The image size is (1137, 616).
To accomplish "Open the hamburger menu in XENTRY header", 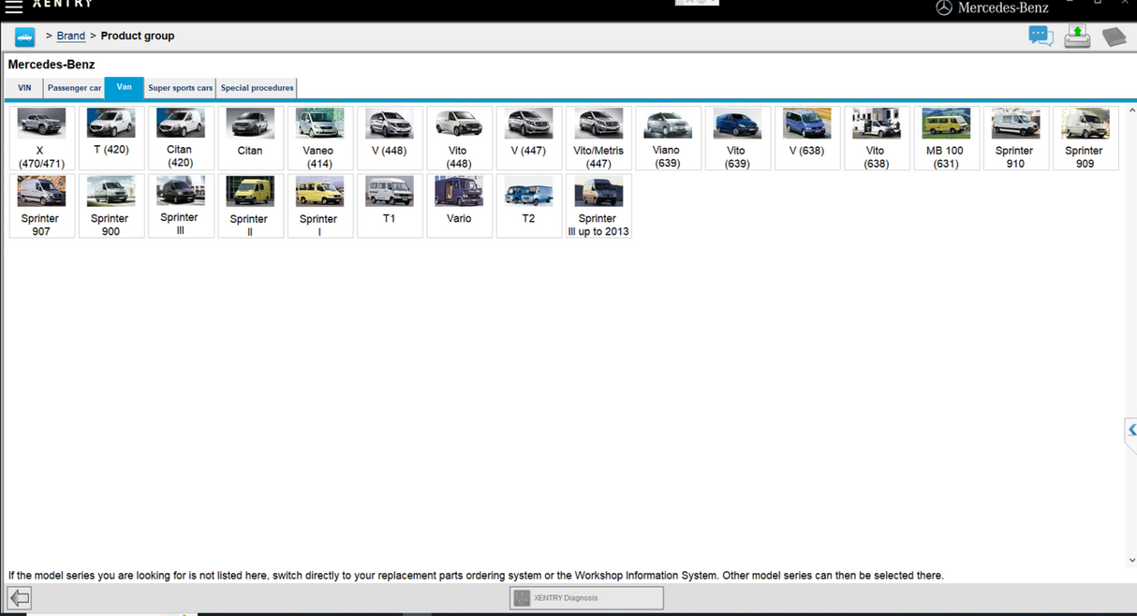I will click(14, 7).
